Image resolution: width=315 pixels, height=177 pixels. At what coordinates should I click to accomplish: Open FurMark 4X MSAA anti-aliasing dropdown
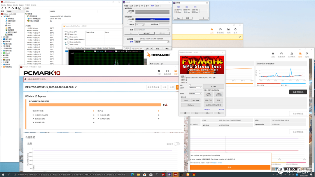pyautogui.click(x=195, y=93)
